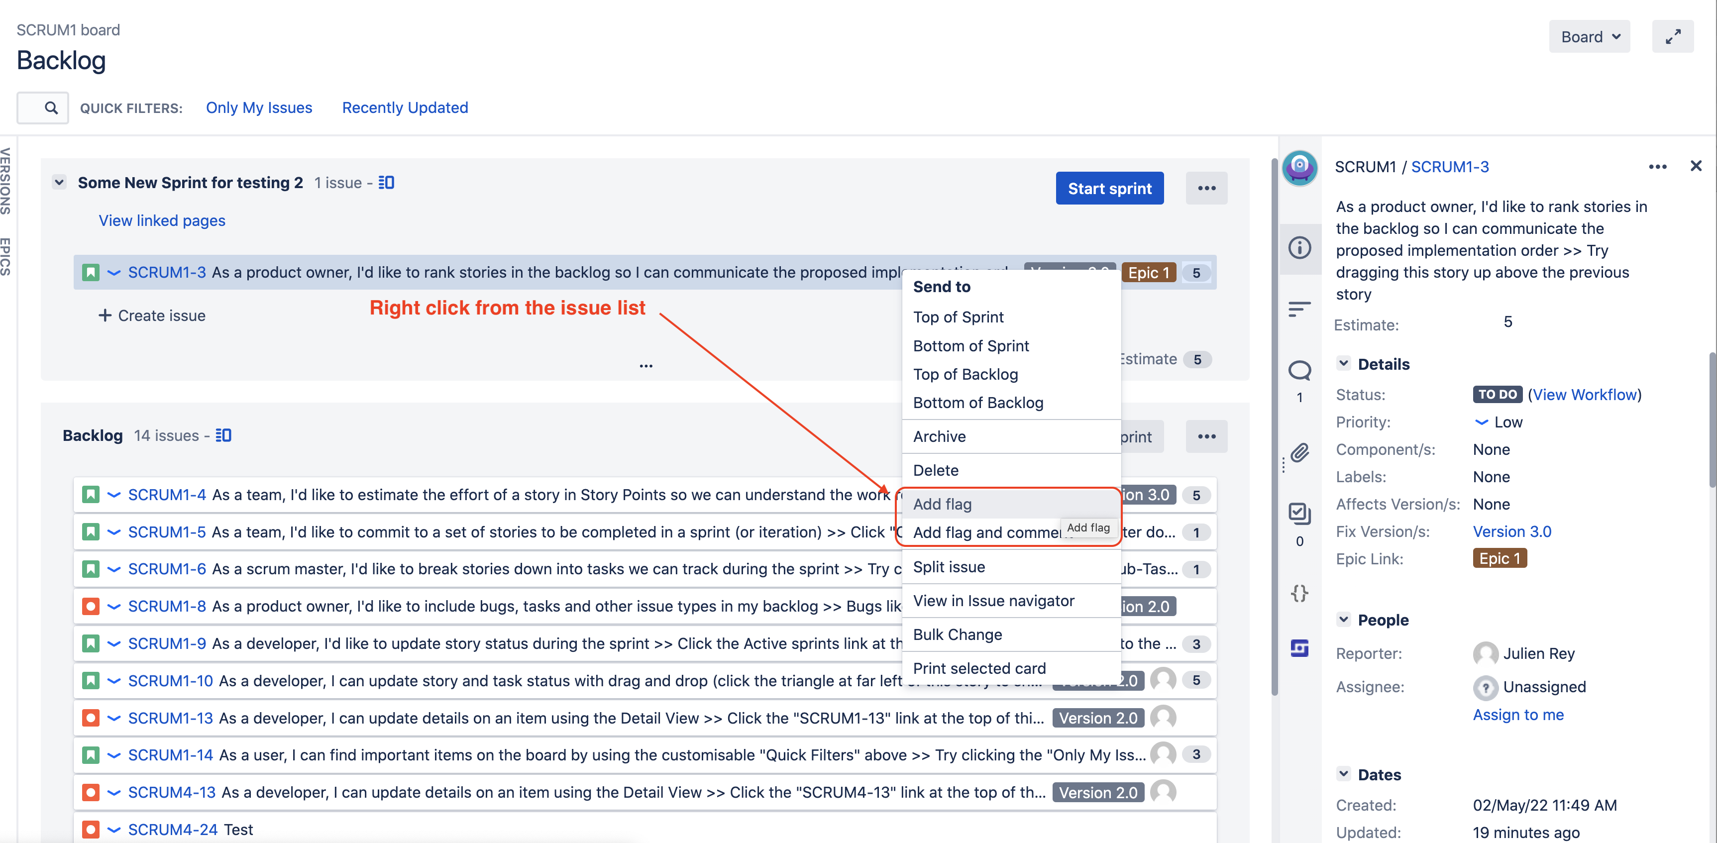Open the subtasks checklist icon
1717x843 pixels.
[x=1299, y=513]
